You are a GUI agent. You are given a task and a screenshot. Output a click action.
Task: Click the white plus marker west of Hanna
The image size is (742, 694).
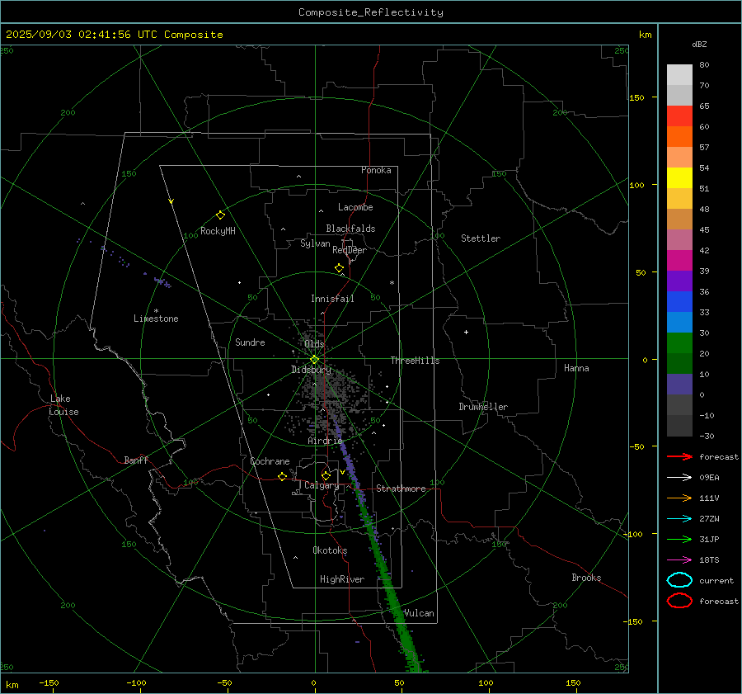pos(466,332)
